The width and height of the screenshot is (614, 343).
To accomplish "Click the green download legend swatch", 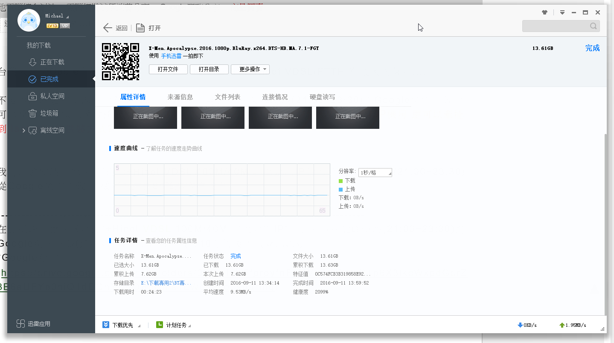I will pos(340,181).
